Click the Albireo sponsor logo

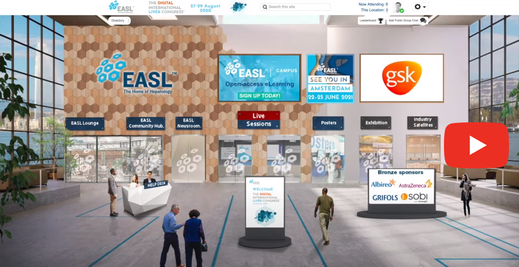click(x=384, y=183)
